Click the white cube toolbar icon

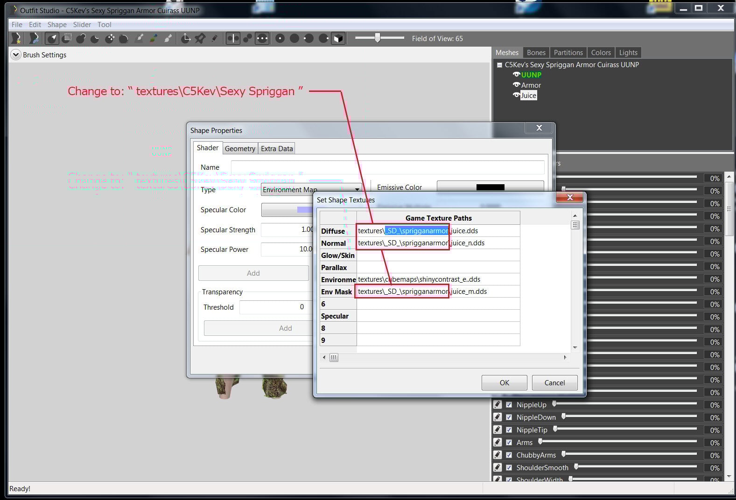click(338, 38)
